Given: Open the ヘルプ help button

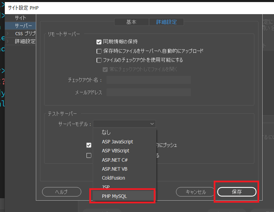Looking at the screenshot, I should tap(61, 192).
